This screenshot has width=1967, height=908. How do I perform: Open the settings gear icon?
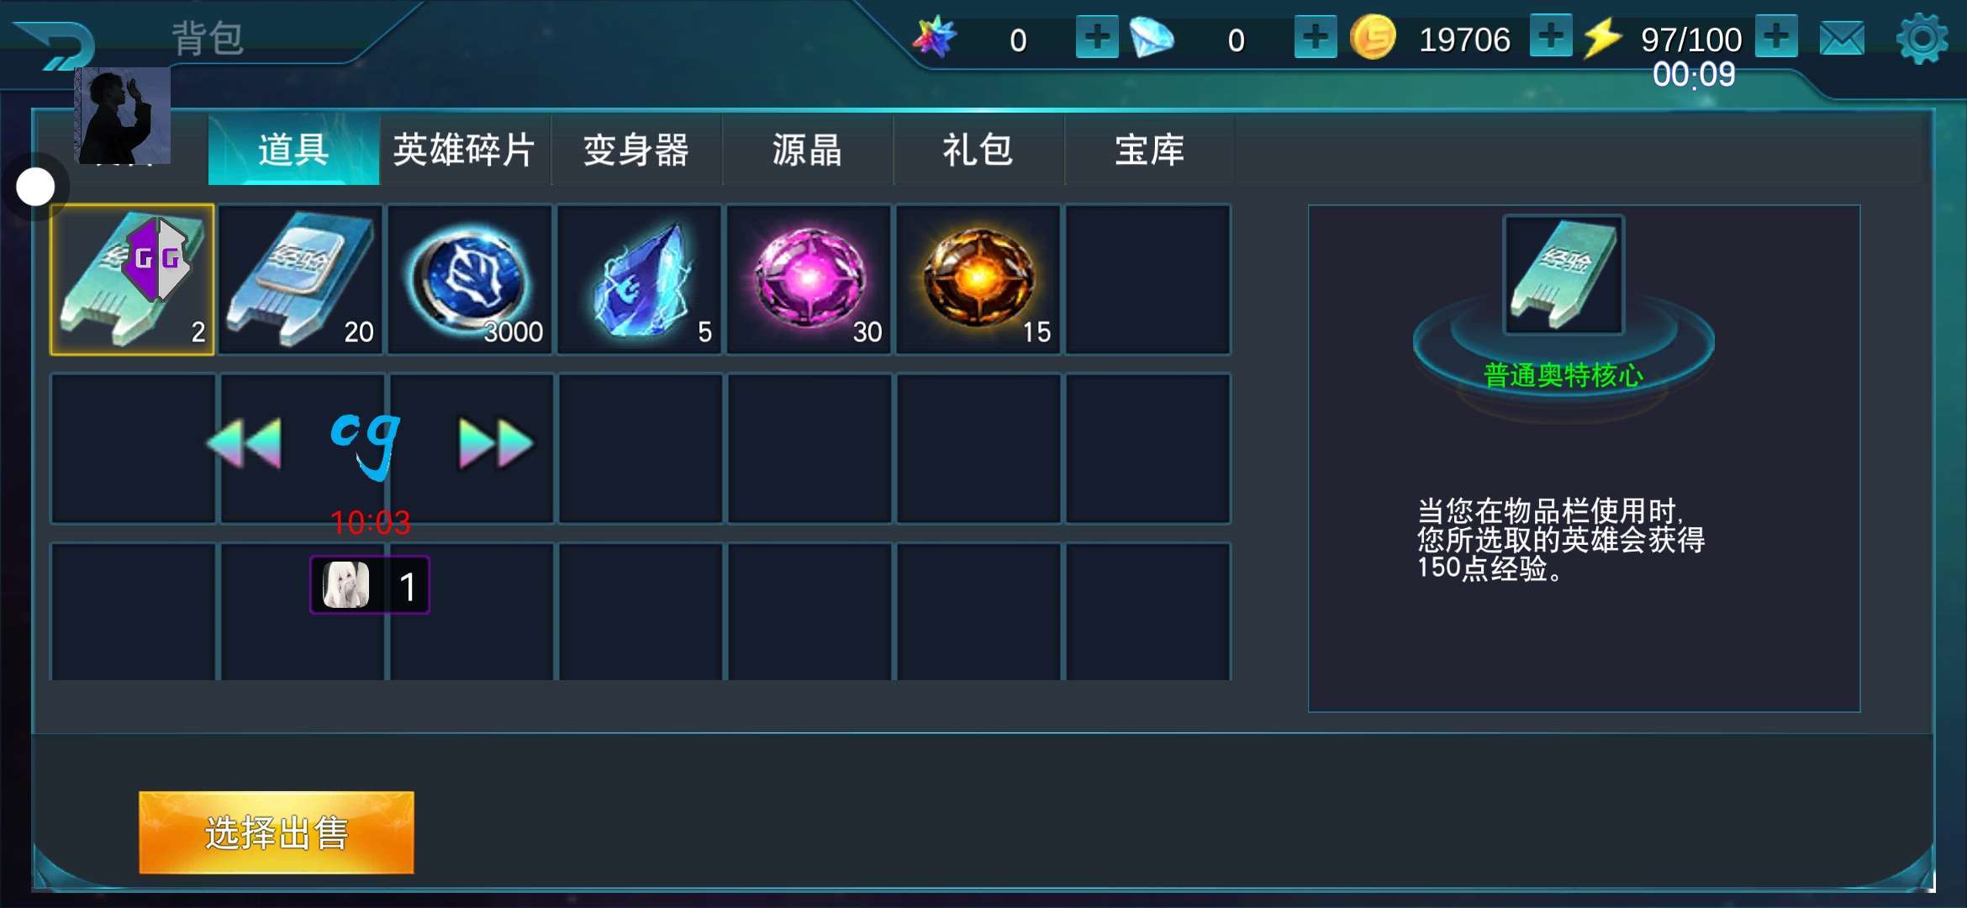tap(1922, 39)
